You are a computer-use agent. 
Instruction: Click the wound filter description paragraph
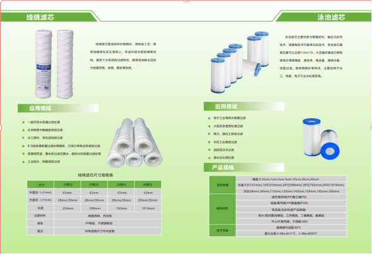(123, 56)
